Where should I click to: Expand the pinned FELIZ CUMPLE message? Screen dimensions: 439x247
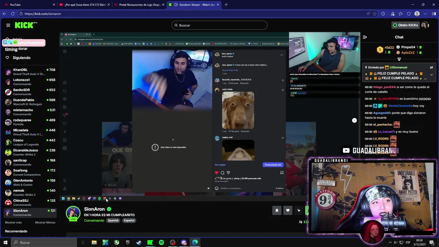point(431,74)
